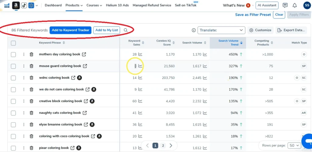Viewport: 312px width, 152px height.
Task: Check the elyse breanne coloring book row
Action: click(x=13, y=125)
